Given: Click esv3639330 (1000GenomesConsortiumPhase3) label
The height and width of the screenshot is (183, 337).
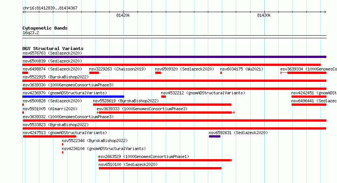Looking at the screenshot, I should click(68, 85).
